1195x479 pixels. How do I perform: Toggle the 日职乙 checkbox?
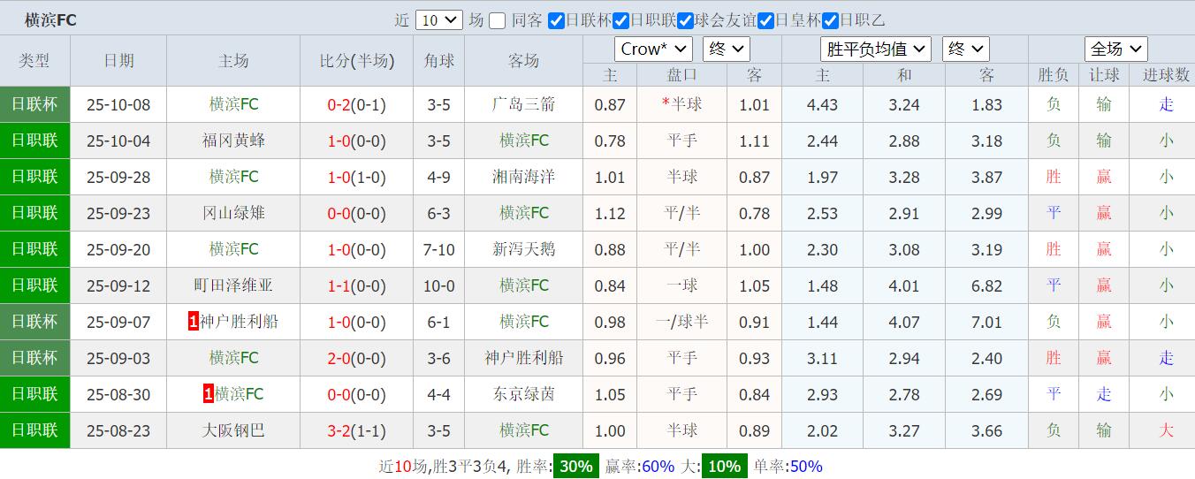830,20
